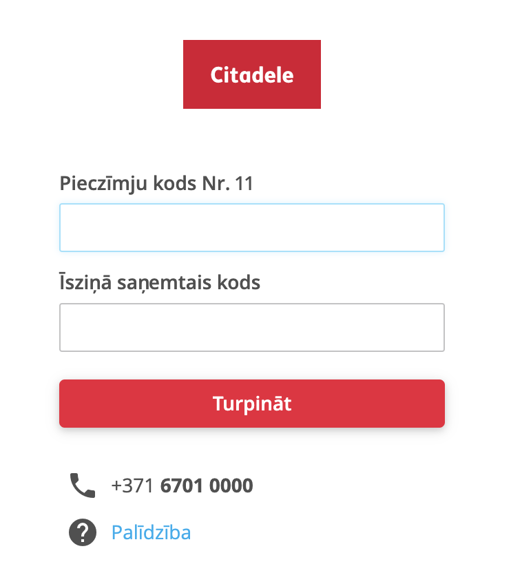Open the Palīdzība help link
Screen dimensions: 511x573
click(151, 532)
